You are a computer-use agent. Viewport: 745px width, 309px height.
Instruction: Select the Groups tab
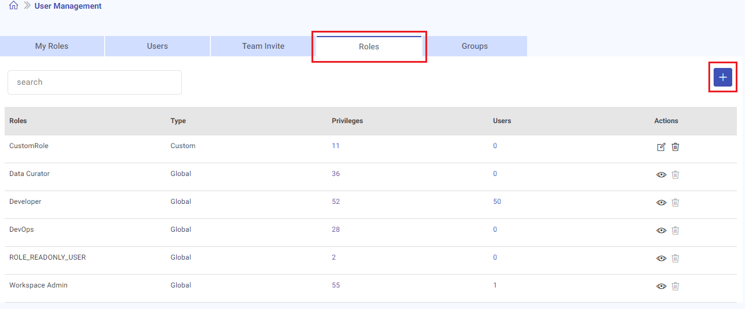475,46
